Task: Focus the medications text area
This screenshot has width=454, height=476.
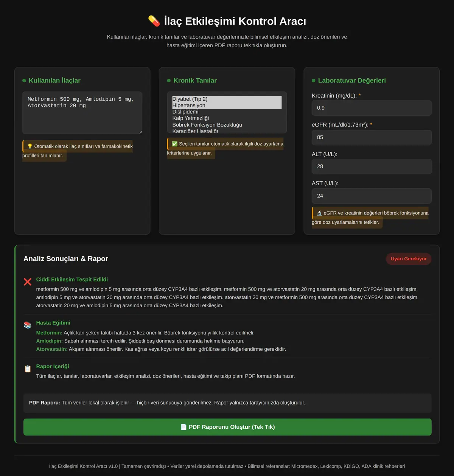Action: tap(82, 113)
